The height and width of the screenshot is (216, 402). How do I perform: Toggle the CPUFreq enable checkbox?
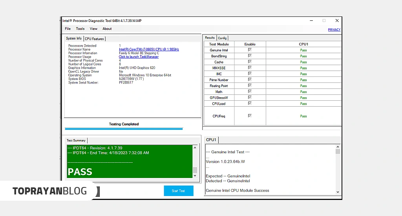point(250,116)
